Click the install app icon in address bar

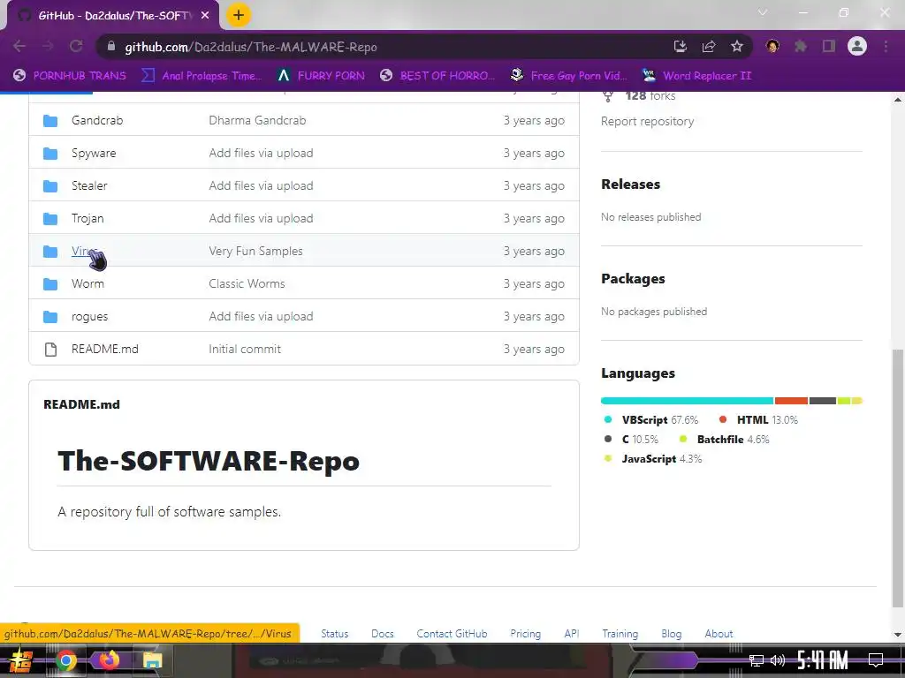point(681,46)
